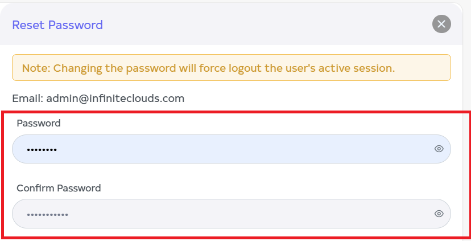
Task: Click the masked dots in Password field
Action: [42, 150]
